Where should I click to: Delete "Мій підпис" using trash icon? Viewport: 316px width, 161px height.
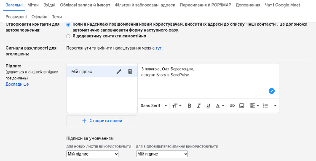click(x=130, y=71)
